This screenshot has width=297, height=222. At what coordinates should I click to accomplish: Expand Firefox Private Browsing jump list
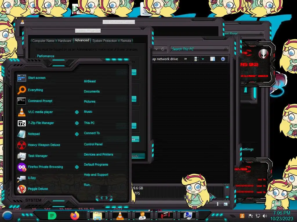[77, 167]
